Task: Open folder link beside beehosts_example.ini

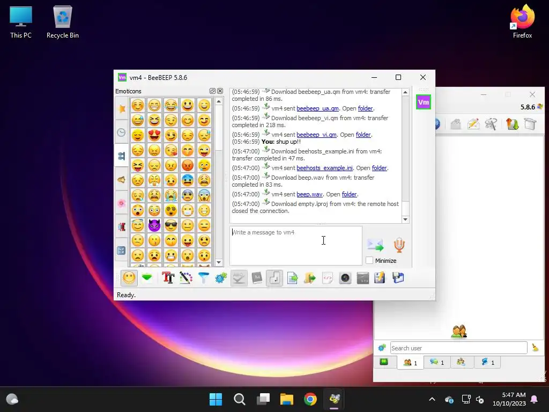Action: tap(380, 168)
